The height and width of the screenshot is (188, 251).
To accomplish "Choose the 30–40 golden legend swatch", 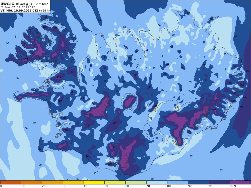I will point(73,182).
